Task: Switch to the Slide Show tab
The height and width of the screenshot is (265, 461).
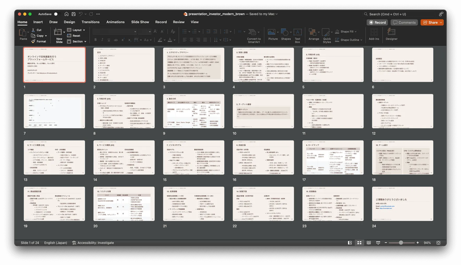Action: pyautogui.click(x=140, y=22)
